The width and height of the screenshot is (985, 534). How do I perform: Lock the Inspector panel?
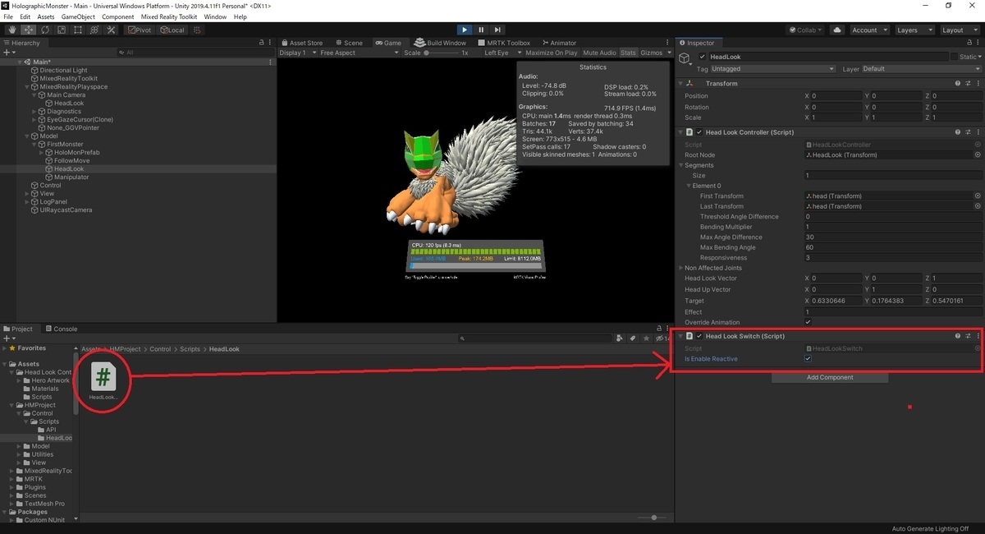(x=969, y=43)
